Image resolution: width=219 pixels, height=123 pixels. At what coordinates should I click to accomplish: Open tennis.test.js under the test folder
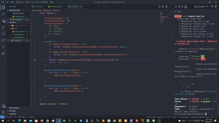[x=20, y=31]
